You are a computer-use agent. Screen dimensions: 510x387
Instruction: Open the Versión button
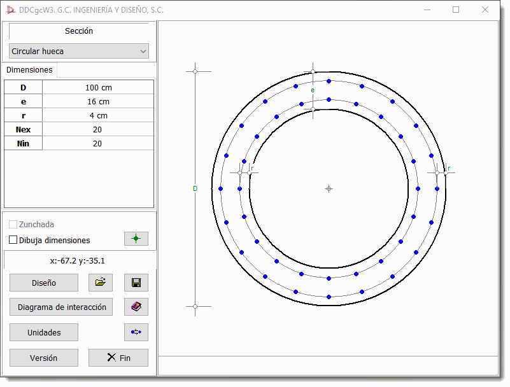coord(44,358)
